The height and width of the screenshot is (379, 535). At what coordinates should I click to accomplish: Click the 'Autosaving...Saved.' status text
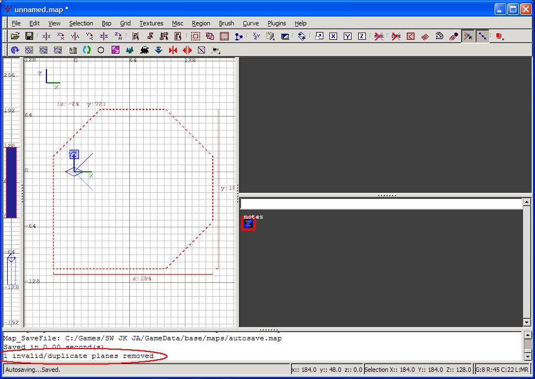33,370
